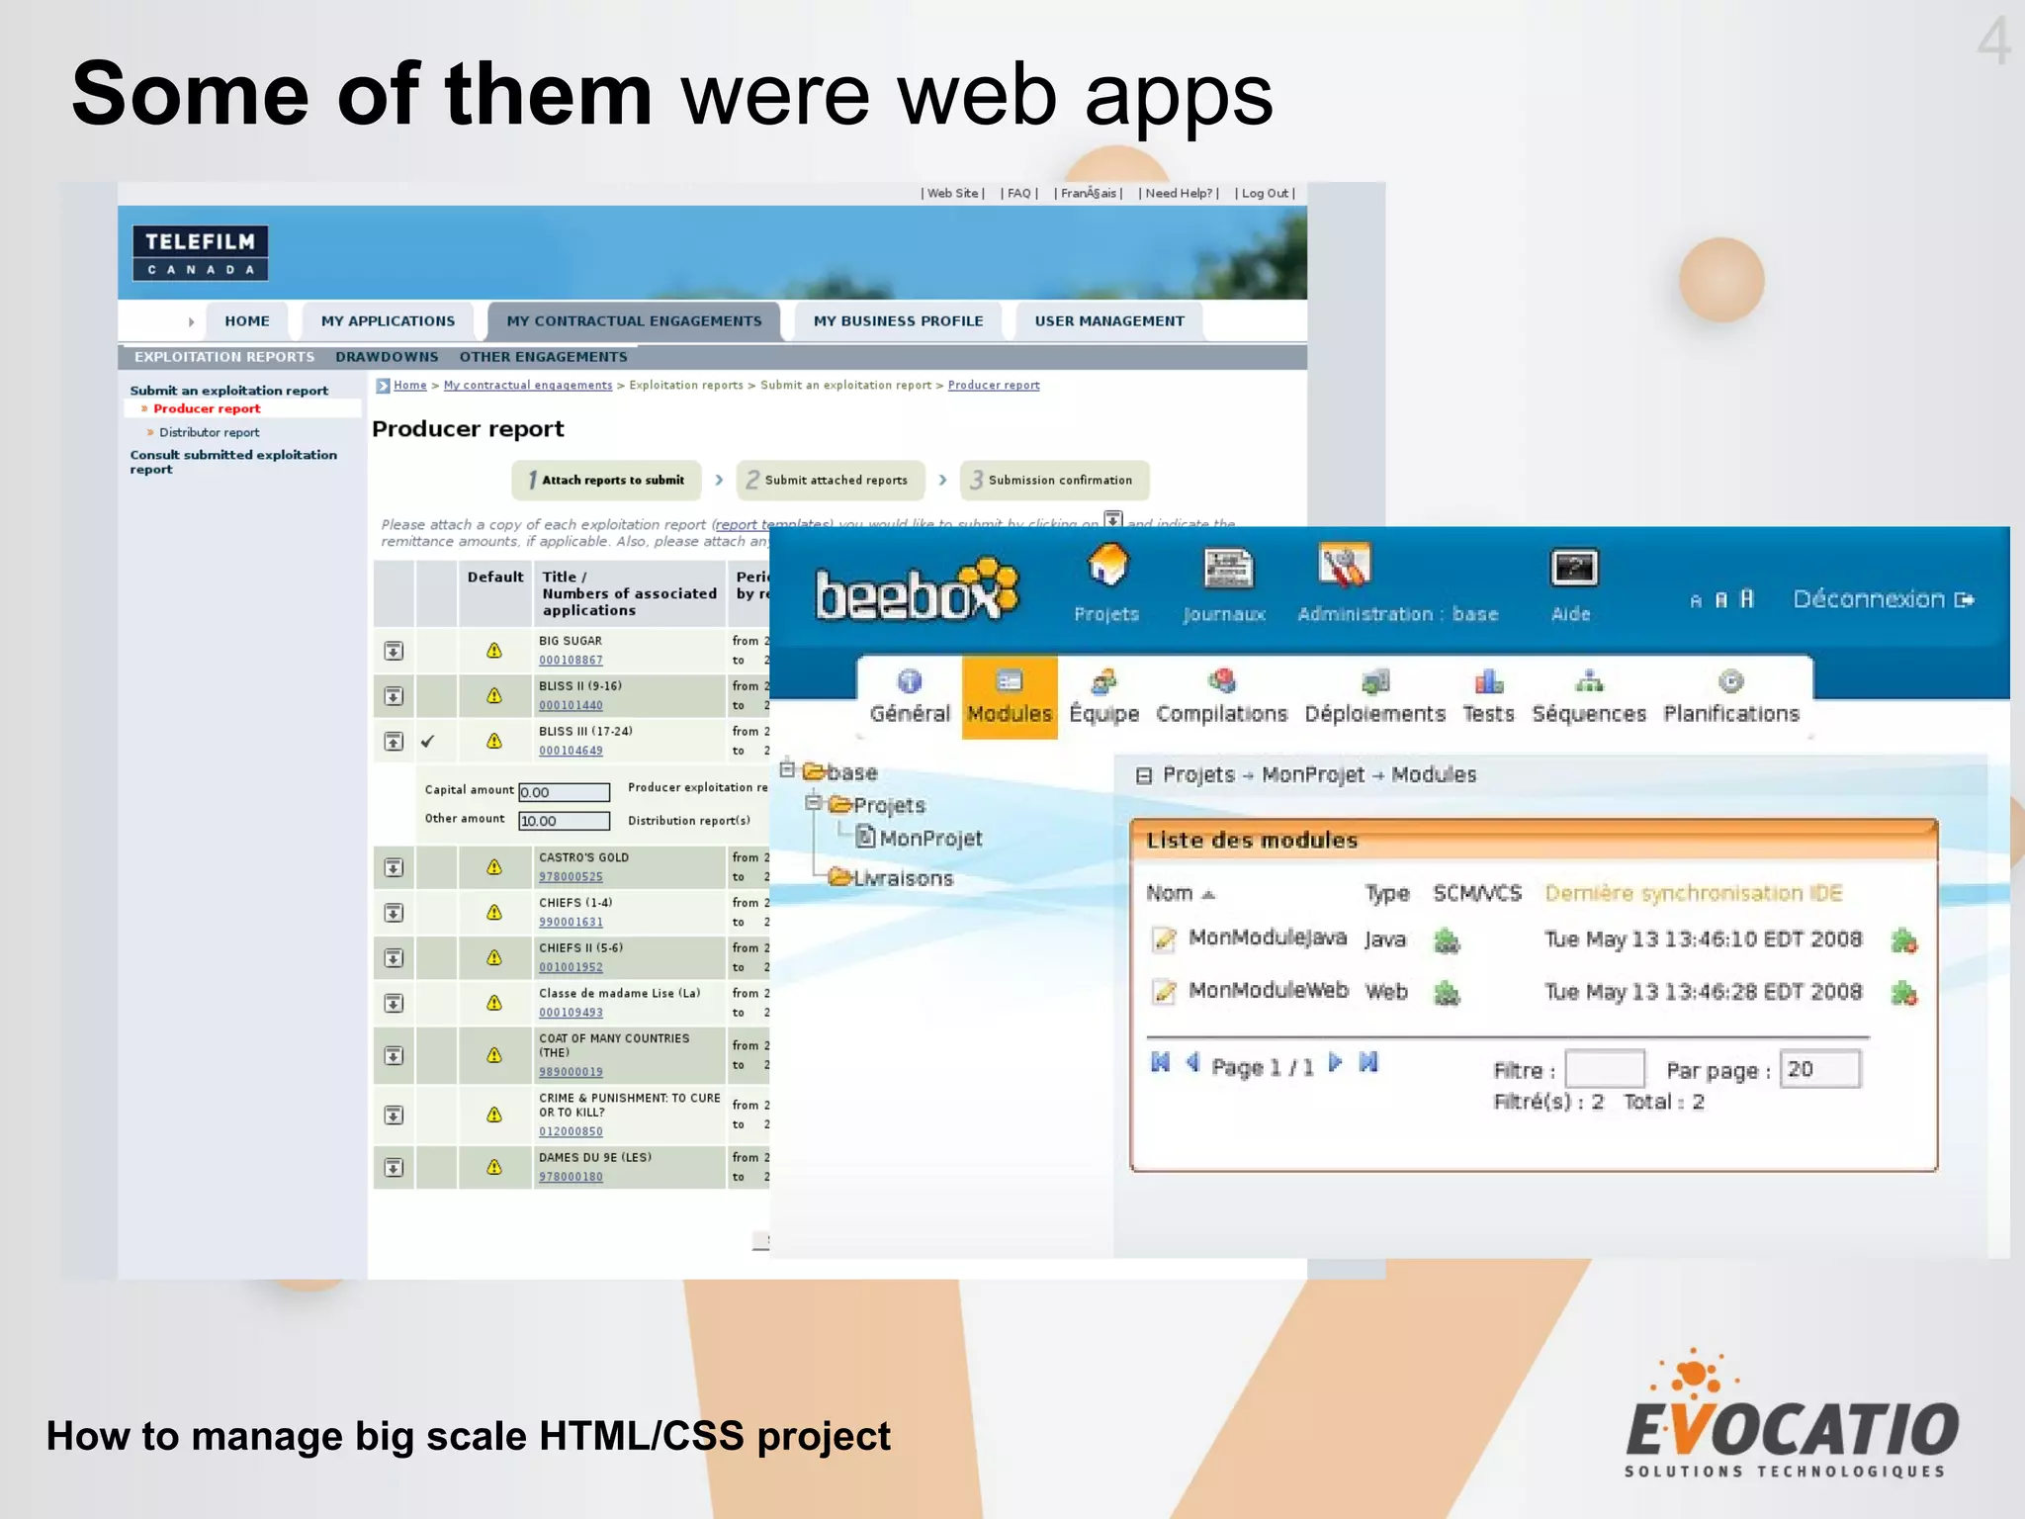Open Distributor report in sidebar

click(x=209, y=432)
